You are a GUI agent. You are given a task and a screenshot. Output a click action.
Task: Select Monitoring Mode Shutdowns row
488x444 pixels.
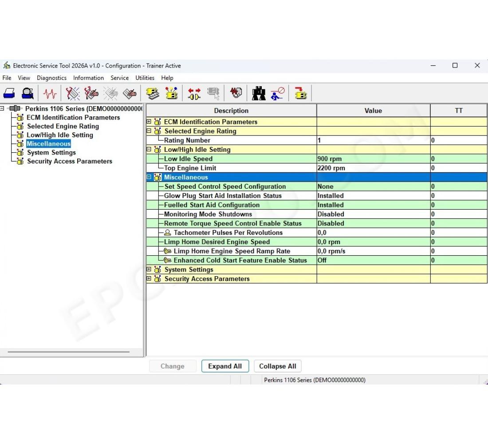pos(317,214)
